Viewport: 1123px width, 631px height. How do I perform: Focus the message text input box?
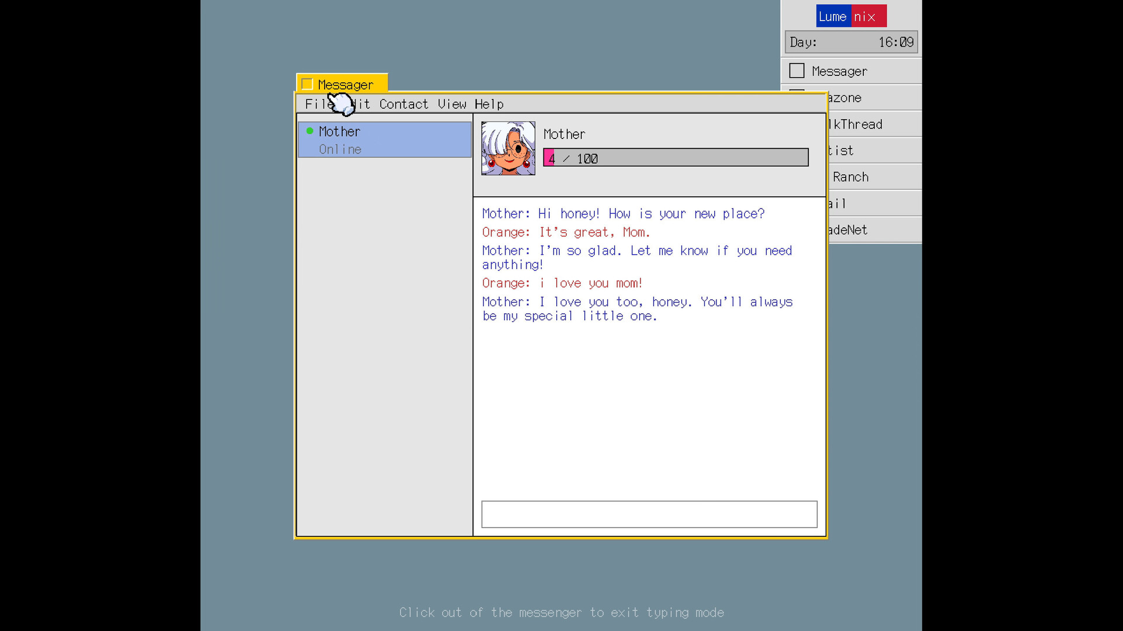pos(649,514)
